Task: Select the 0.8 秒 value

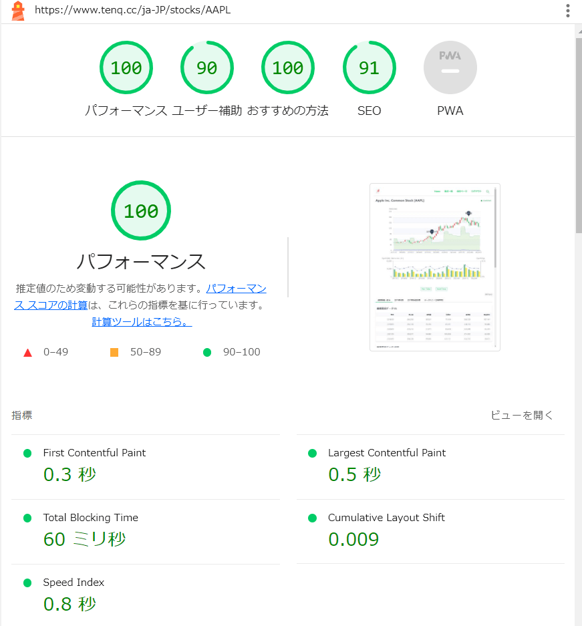Action: pyautogui.click(x=70, y=604)
